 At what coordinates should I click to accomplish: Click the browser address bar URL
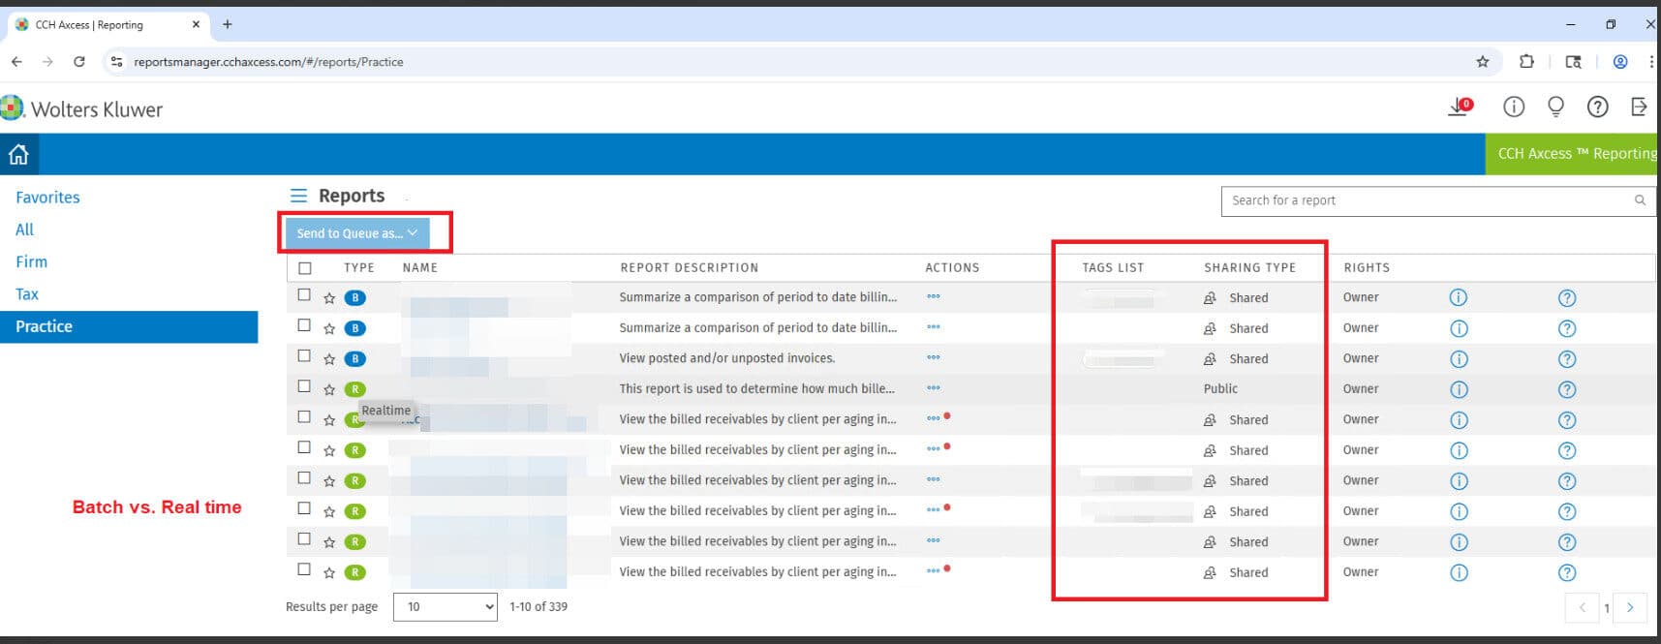click(268, 62)
